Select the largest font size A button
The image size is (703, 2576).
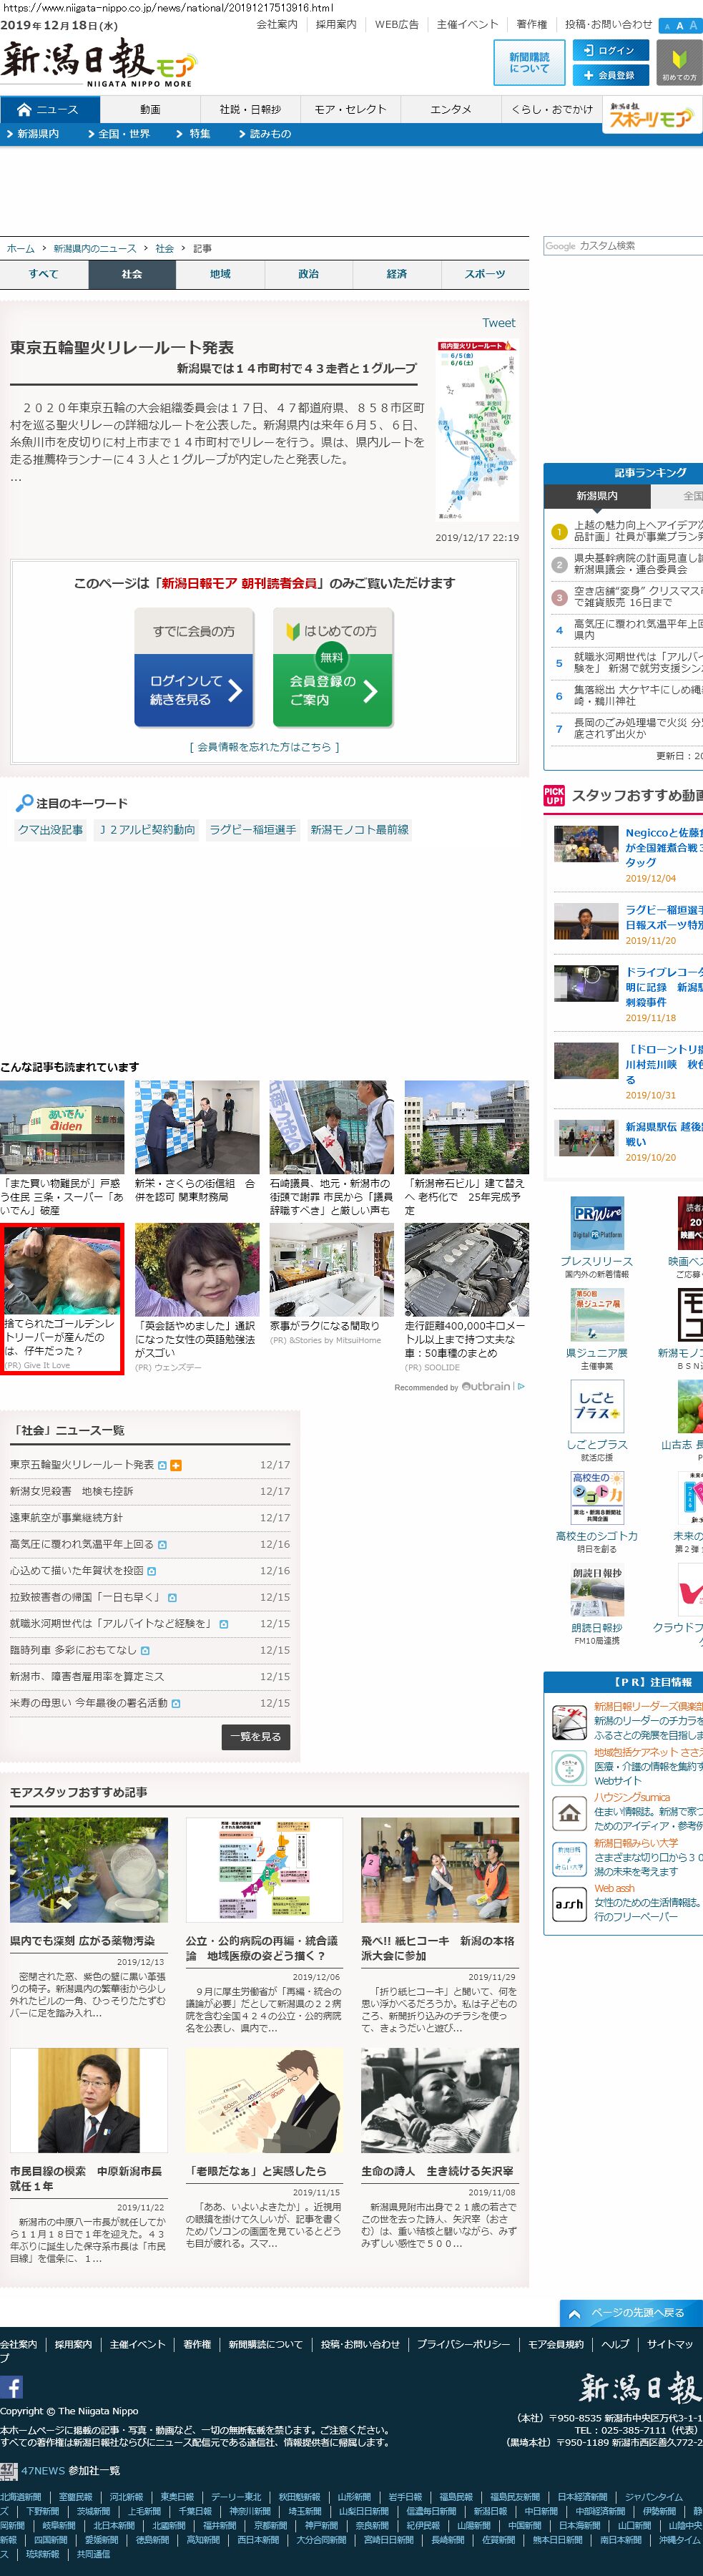point(693,26)
